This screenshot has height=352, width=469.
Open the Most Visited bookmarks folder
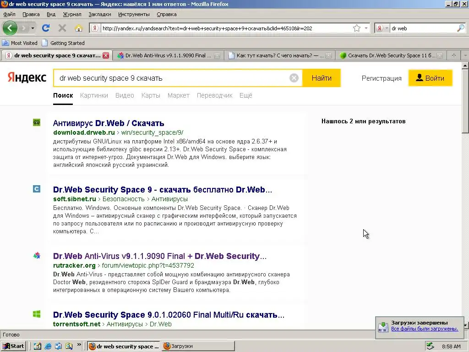(x=20, y=43)
